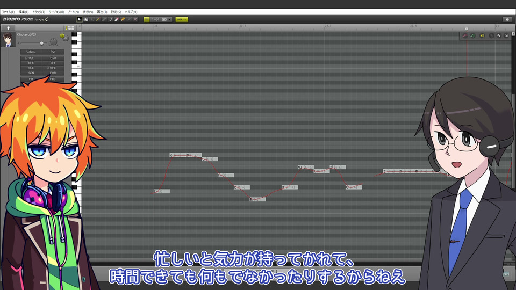The image size is (516, 290).
Task: Toggle the lyric text display icon
Action: [499, 35]
